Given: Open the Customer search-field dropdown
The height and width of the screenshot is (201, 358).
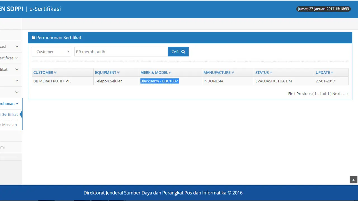Looking at the screenshot, I should point(51,52).
